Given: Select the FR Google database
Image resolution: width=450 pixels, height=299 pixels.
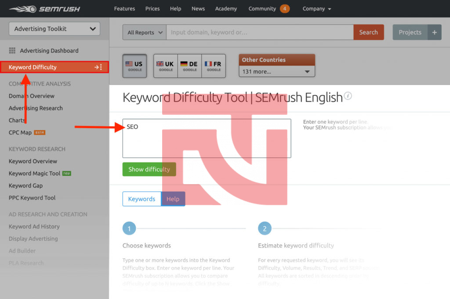Looking at the screenshot, I should (214, 66).
